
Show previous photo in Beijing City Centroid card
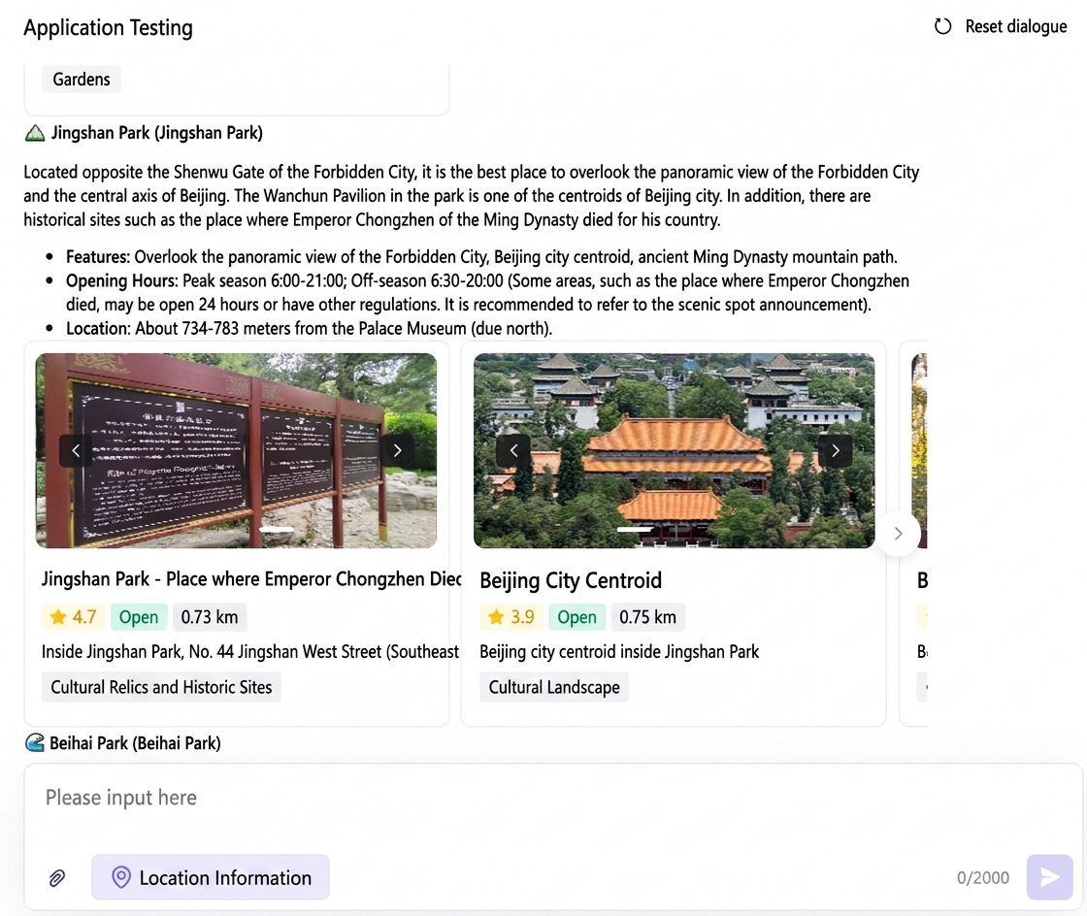tap(513, 450)
